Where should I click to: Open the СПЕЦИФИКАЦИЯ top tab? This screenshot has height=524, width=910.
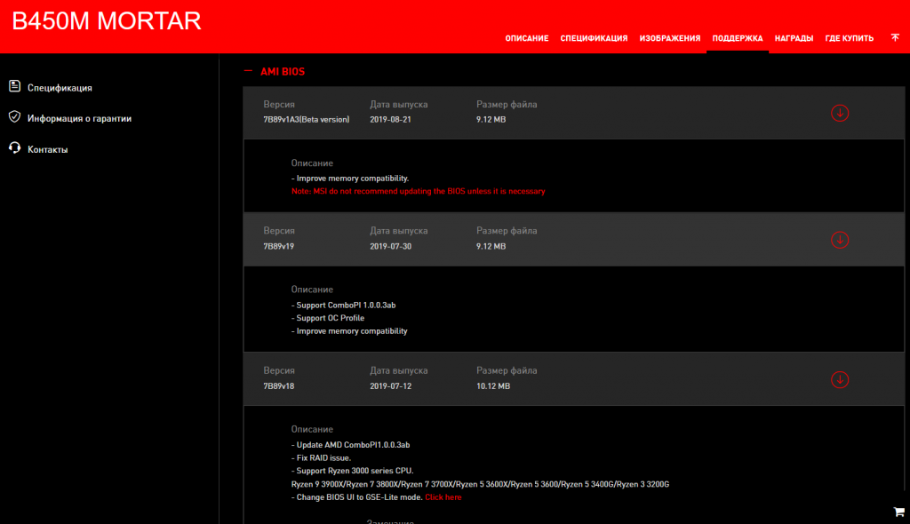tap(594, 38)
